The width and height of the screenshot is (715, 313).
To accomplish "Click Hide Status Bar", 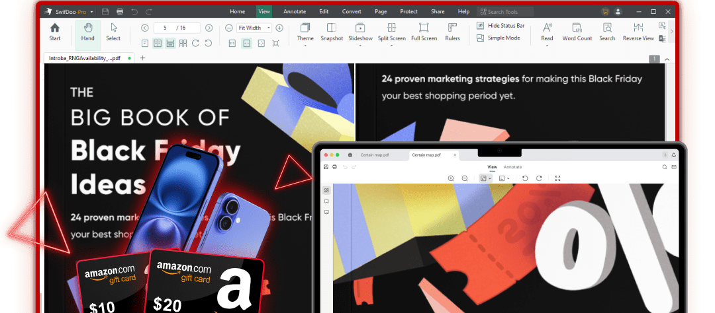I will tap(501, 26).
